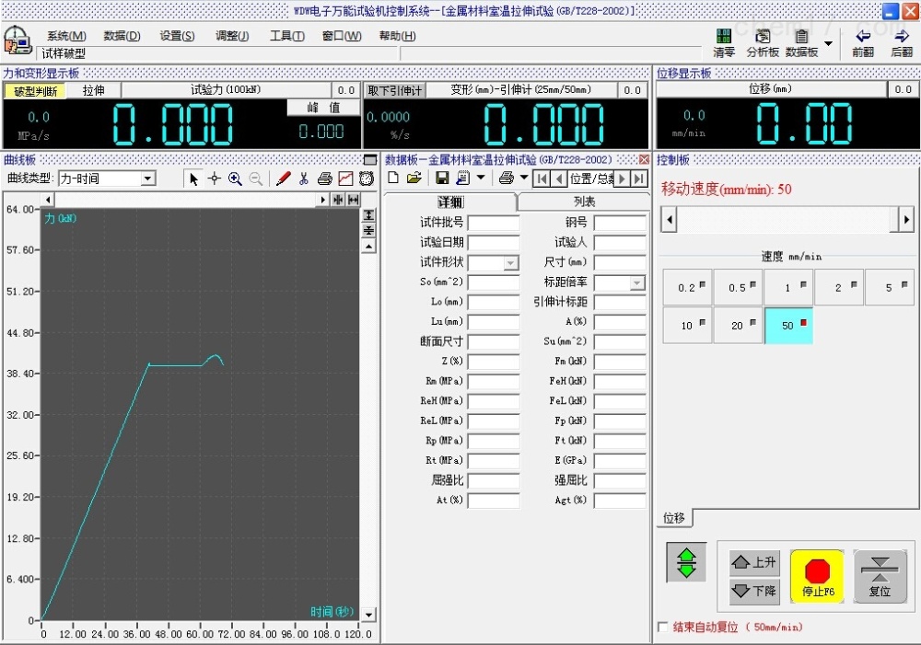Click the zoom-in magnifier in curve toolbar
921x645 pixels.
235,179
